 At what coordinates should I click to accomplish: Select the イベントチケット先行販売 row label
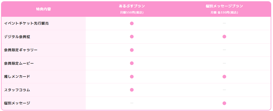point(26,23)
